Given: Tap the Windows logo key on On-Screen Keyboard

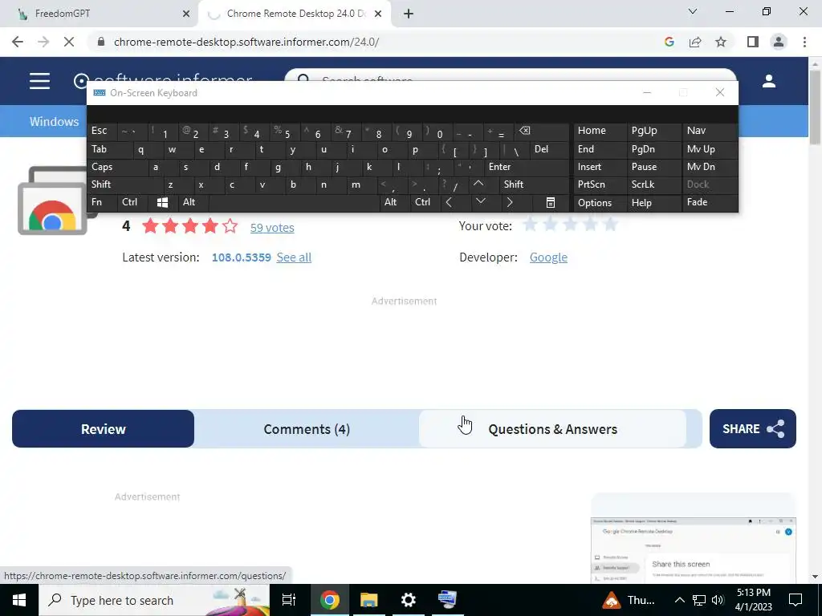Looking at the screenshot, I should [x=162, y=202].
